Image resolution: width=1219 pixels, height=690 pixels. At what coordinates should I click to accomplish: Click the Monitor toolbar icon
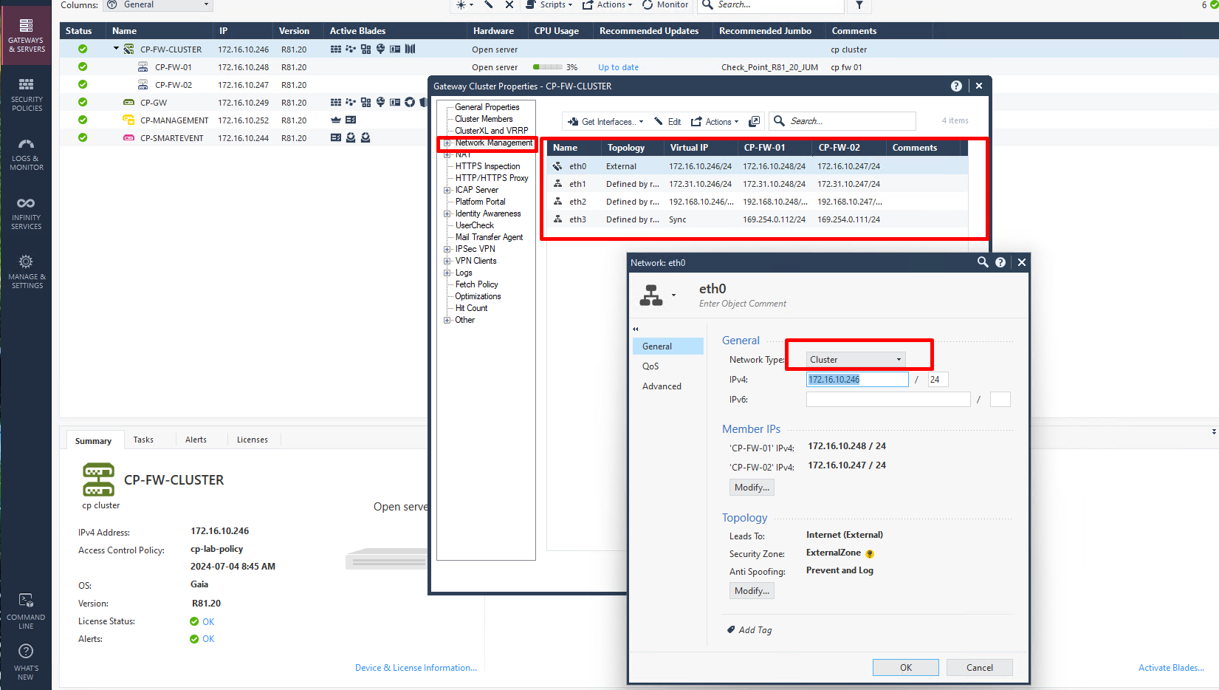[665, 4]
